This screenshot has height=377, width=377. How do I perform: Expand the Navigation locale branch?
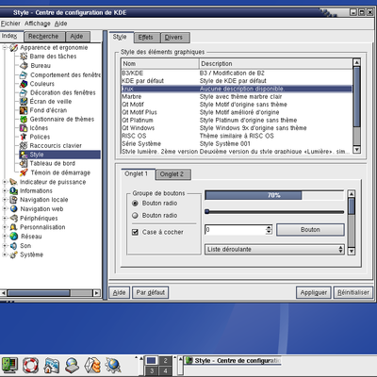(5, 200)
